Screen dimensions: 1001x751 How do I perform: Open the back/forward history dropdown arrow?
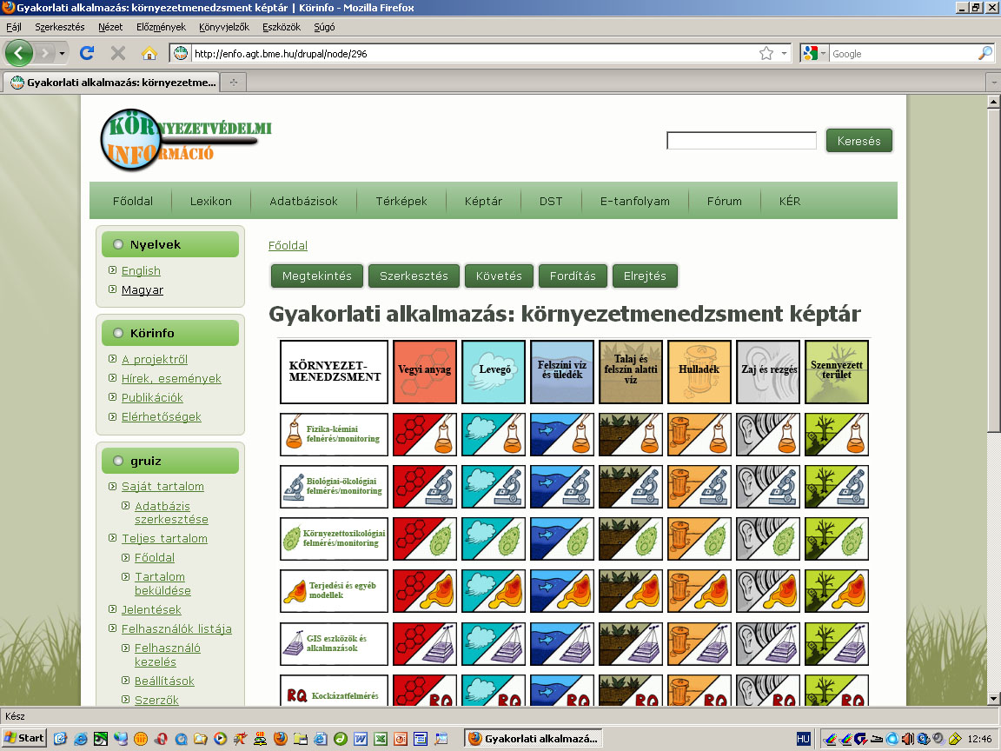pyautogui.click(x=62, y=53)
